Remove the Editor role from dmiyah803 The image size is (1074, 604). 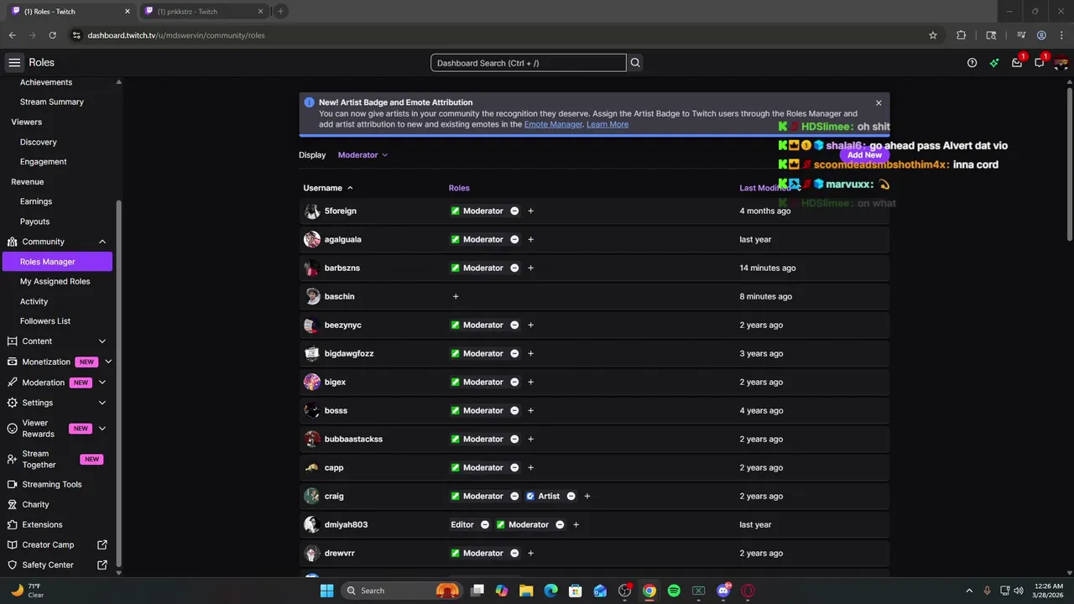click(484, 525)
